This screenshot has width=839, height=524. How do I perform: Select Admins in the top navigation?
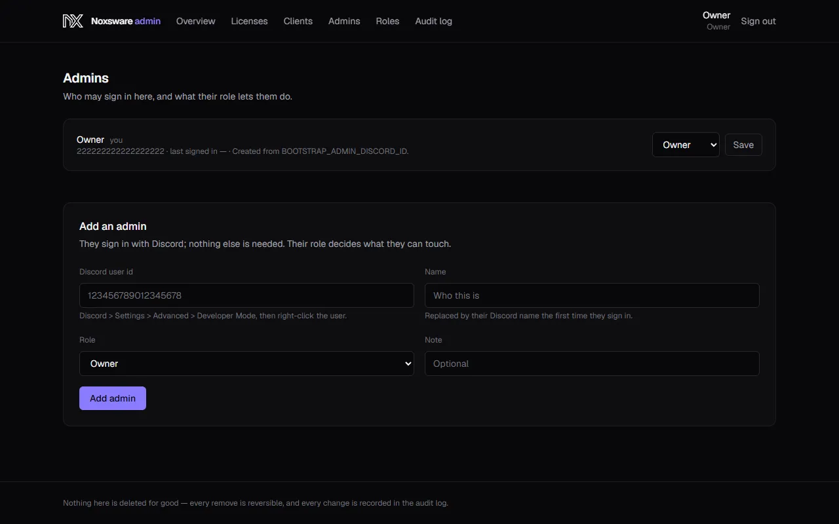(344, 21)
